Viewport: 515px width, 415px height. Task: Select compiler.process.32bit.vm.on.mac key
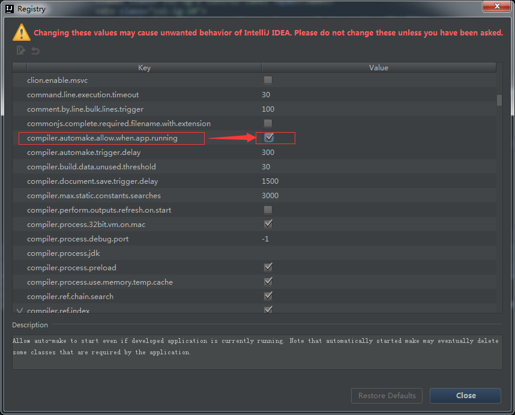click(86, 225)
